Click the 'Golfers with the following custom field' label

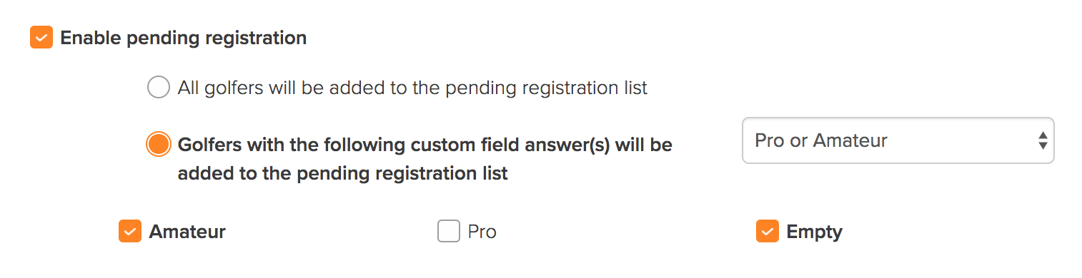[425, 159]
